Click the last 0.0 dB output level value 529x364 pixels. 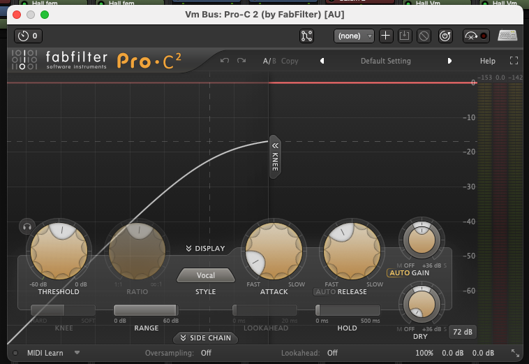click(x=483, y=353)
